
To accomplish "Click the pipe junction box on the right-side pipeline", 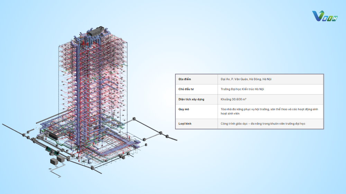I will click(x=161, y=133).
